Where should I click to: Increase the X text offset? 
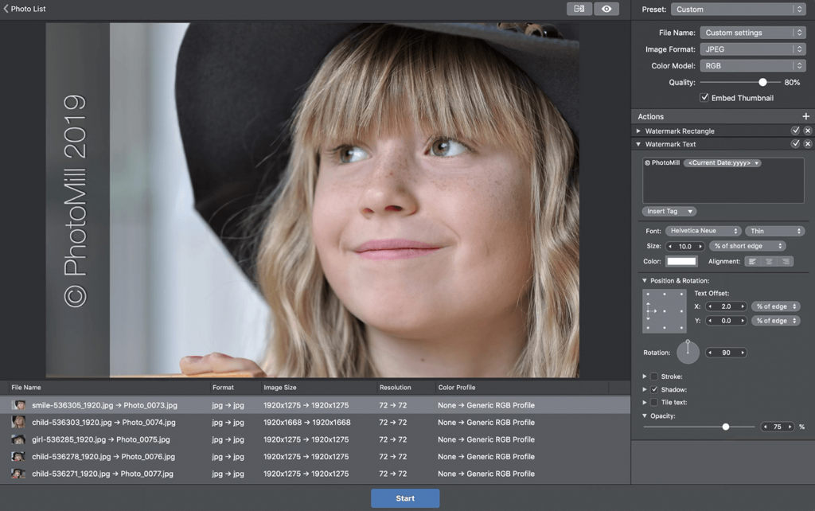(743, 306)
